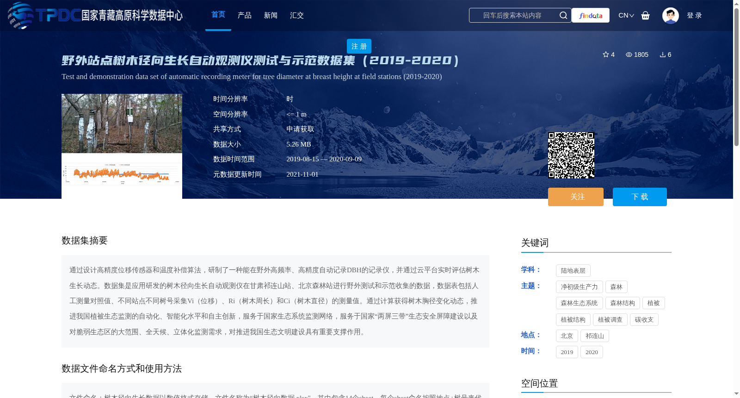The height and width of the screenshot is (398, 740).
Task: Click the 注册 register button
Action: [x=359, y=46]
